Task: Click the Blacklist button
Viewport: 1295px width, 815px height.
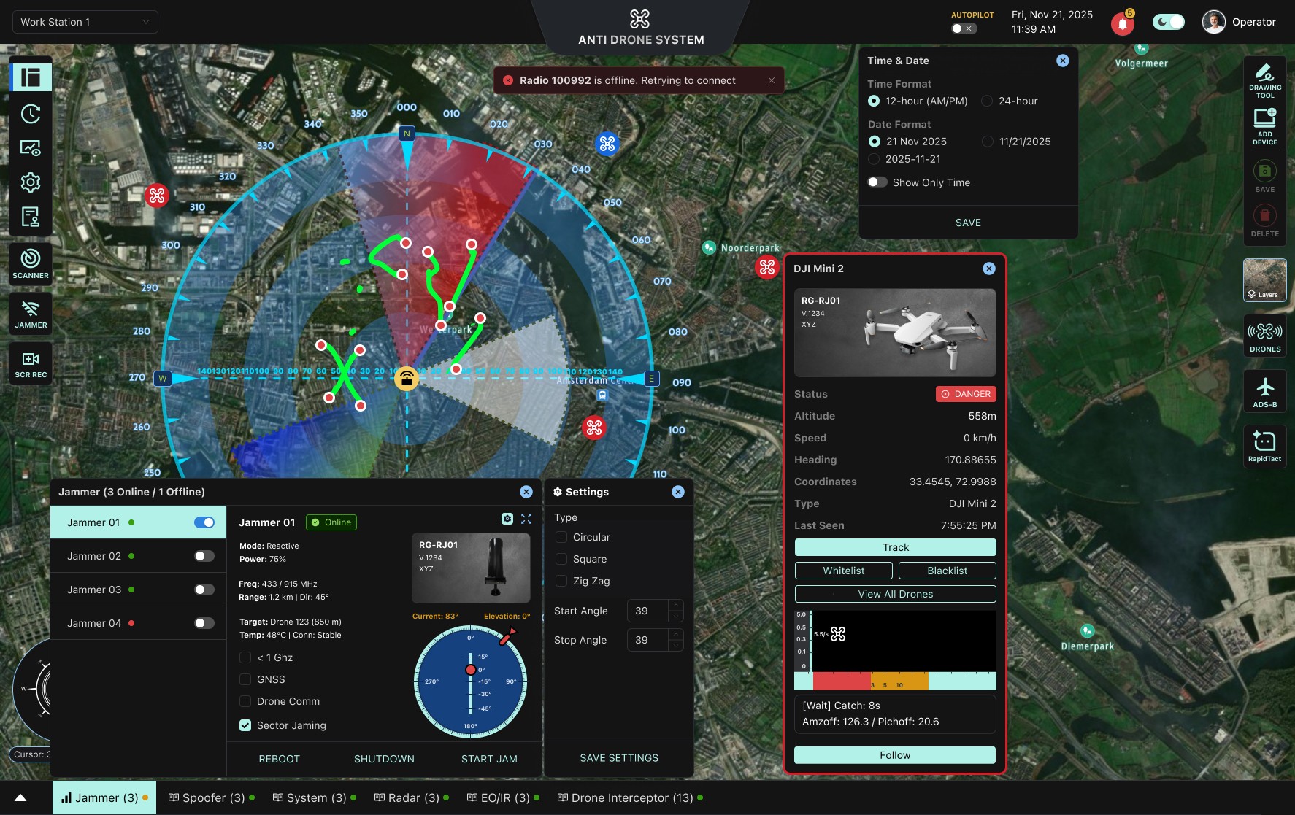Action: (x=948, y=571)
